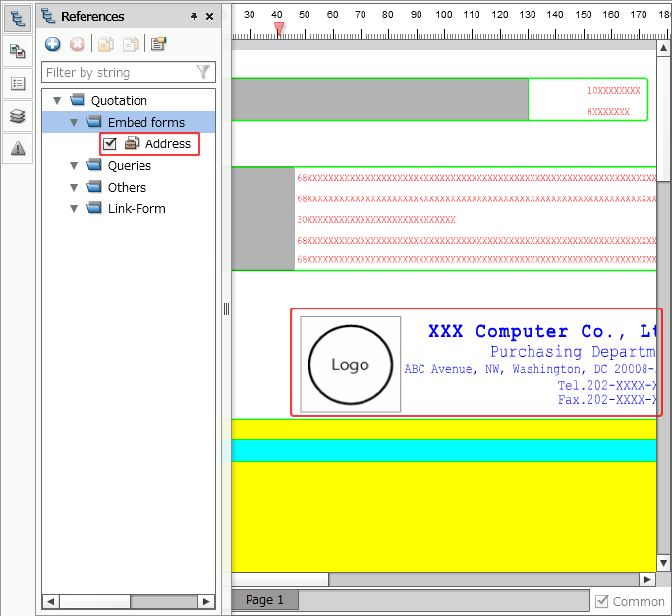
Task: Click the Purchasing Department text
Action: 574,351
